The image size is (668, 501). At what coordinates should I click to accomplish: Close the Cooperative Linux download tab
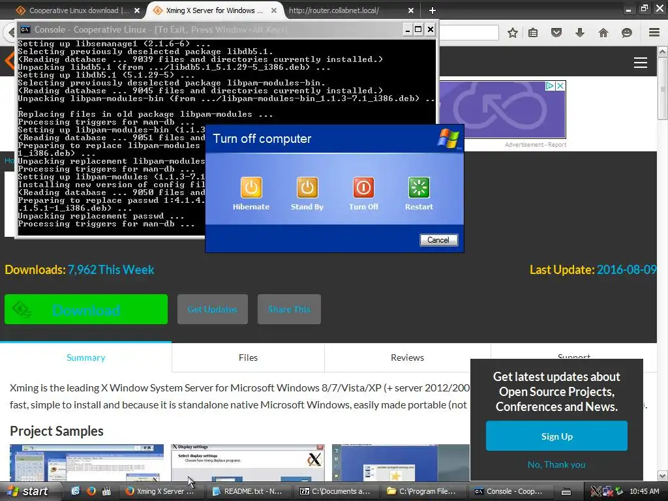[137, 10]
